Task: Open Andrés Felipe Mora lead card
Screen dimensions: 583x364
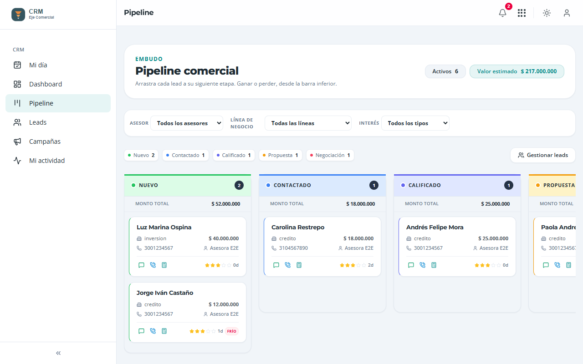Action: point(457,247)
